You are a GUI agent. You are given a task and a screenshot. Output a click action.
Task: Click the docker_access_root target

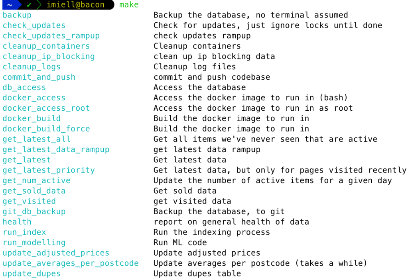[46, 108]
